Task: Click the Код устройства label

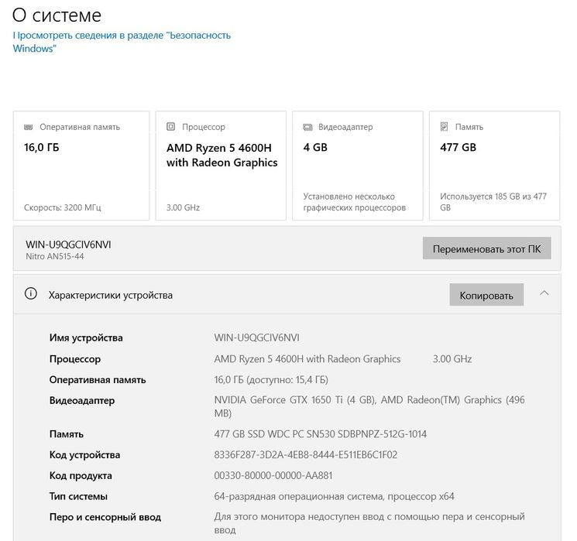Action: (84, 455)
